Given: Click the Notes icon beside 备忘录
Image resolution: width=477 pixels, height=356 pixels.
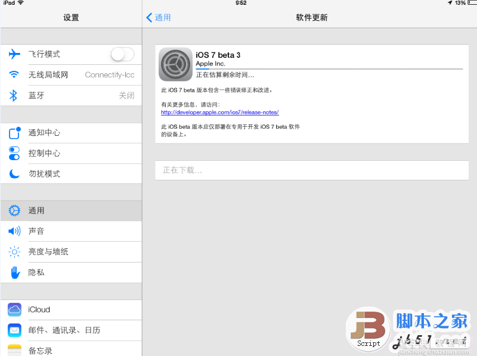Looking at the screenshot, I should click(x=14, y=350).
